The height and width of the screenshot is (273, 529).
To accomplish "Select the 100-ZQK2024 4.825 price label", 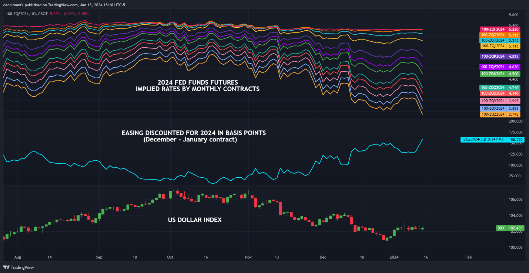I will pos(500,57).
